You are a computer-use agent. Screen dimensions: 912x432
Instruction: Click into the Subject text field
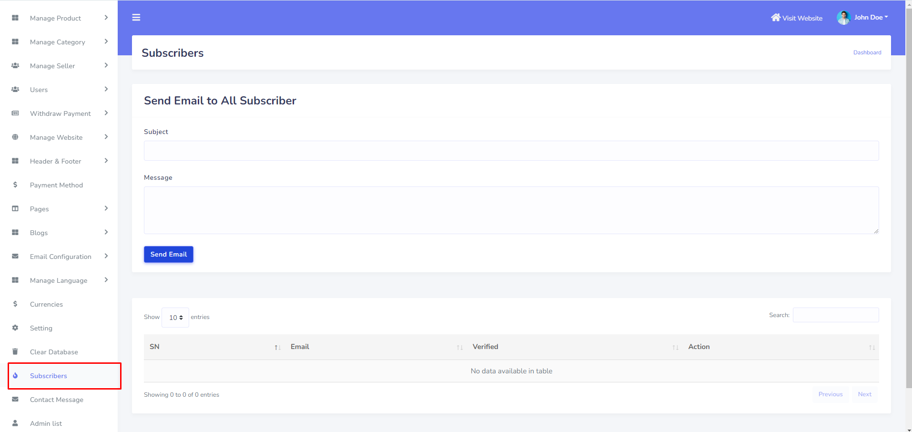click(x=511, y=151)
